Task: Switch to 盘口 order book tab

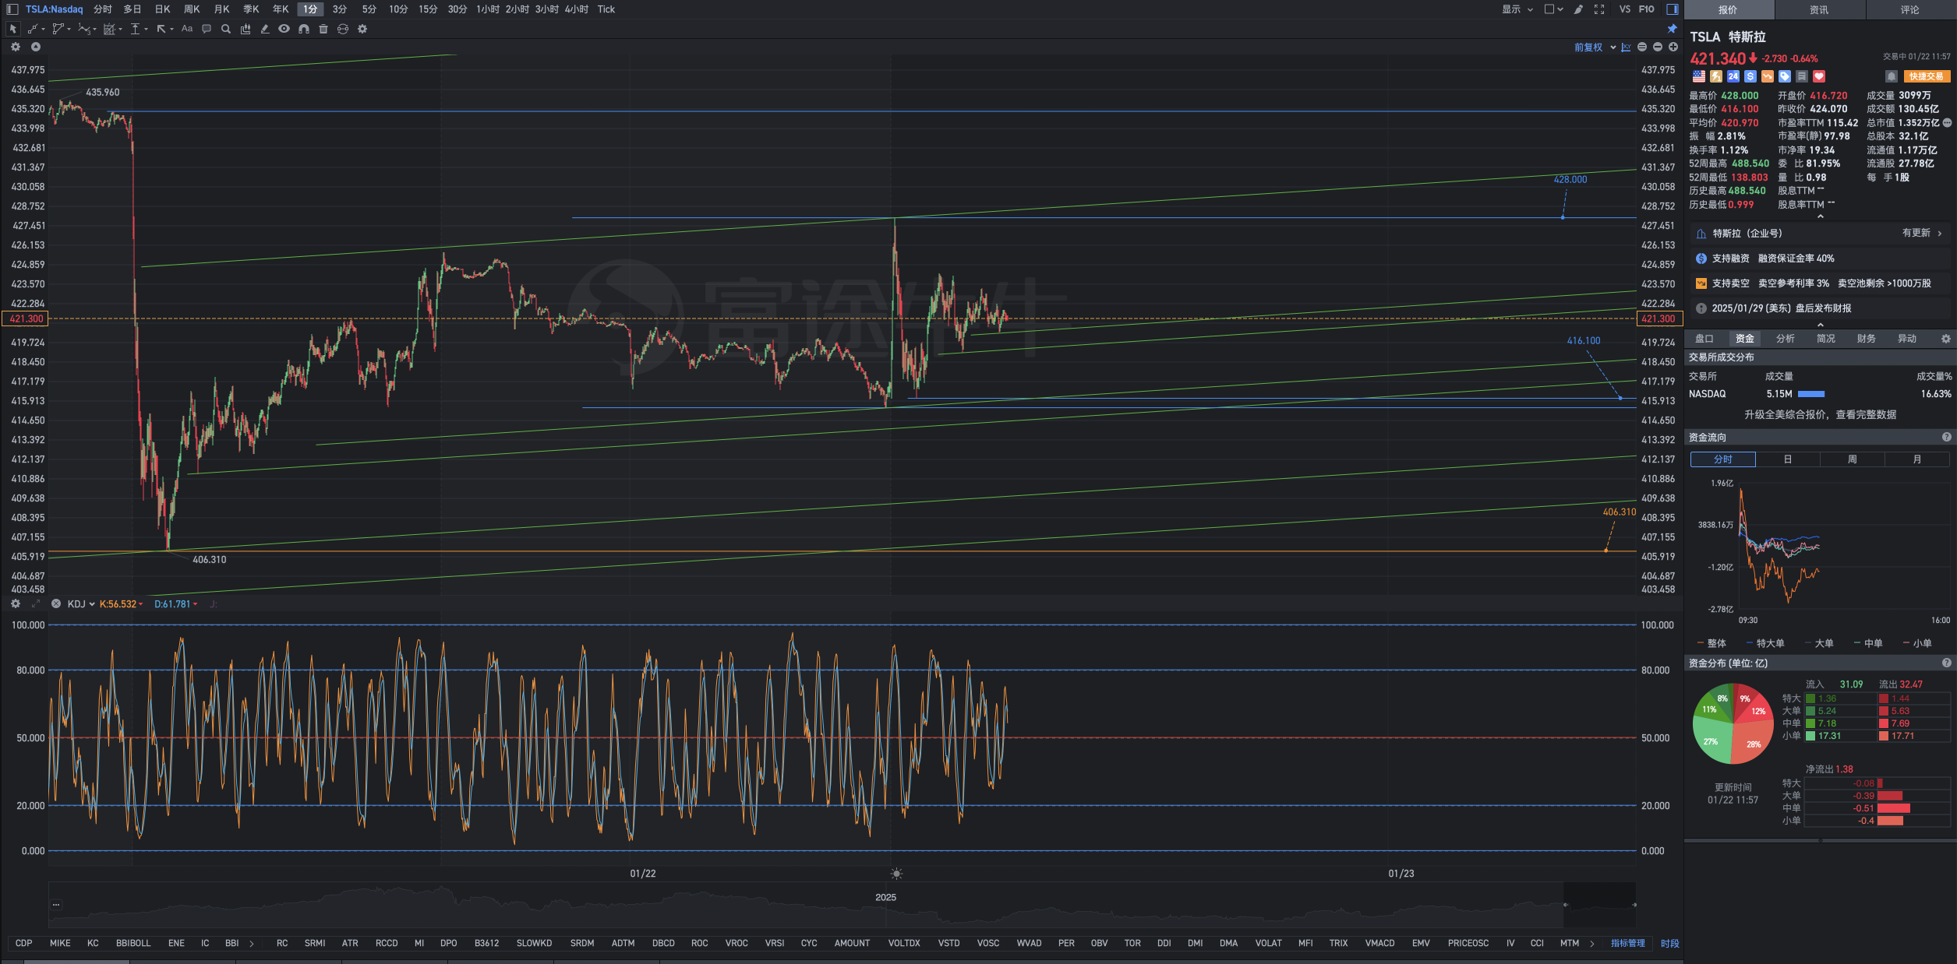Action: click(x=1704, y=339)
